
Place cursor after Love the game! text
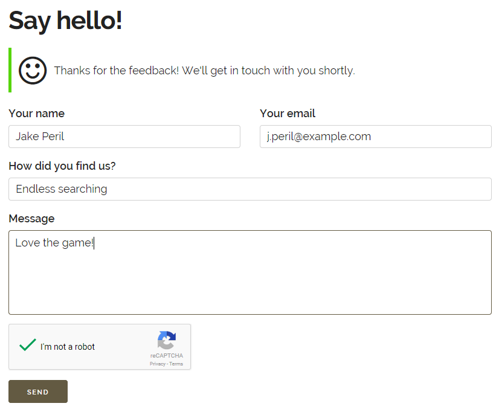[x=94, y=243]
